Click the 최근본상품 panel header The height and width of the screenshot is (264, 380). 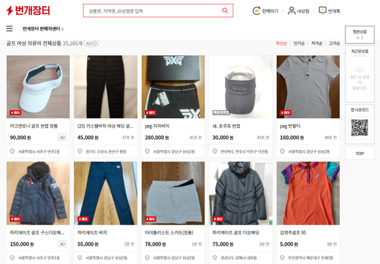tap(360, 52)
